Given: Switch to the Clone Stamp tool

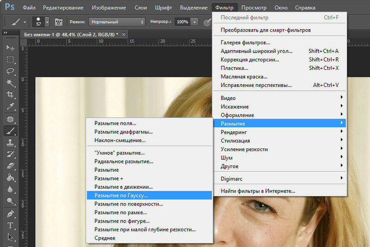Looking at the screenshot, I should (x=10, y=142).
